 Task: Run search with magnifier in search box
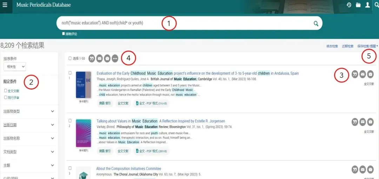(316, 23)
